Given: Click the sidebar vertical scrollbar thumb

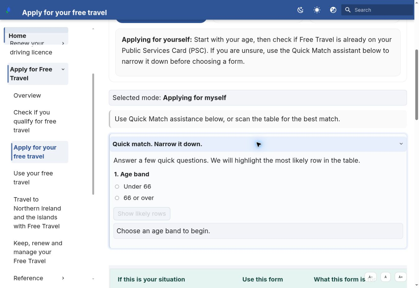Looking at the screenshot, I should click(x=93, y=134).
